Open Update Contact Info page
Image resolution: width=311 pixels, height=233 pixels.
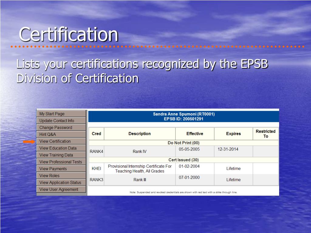61,121
